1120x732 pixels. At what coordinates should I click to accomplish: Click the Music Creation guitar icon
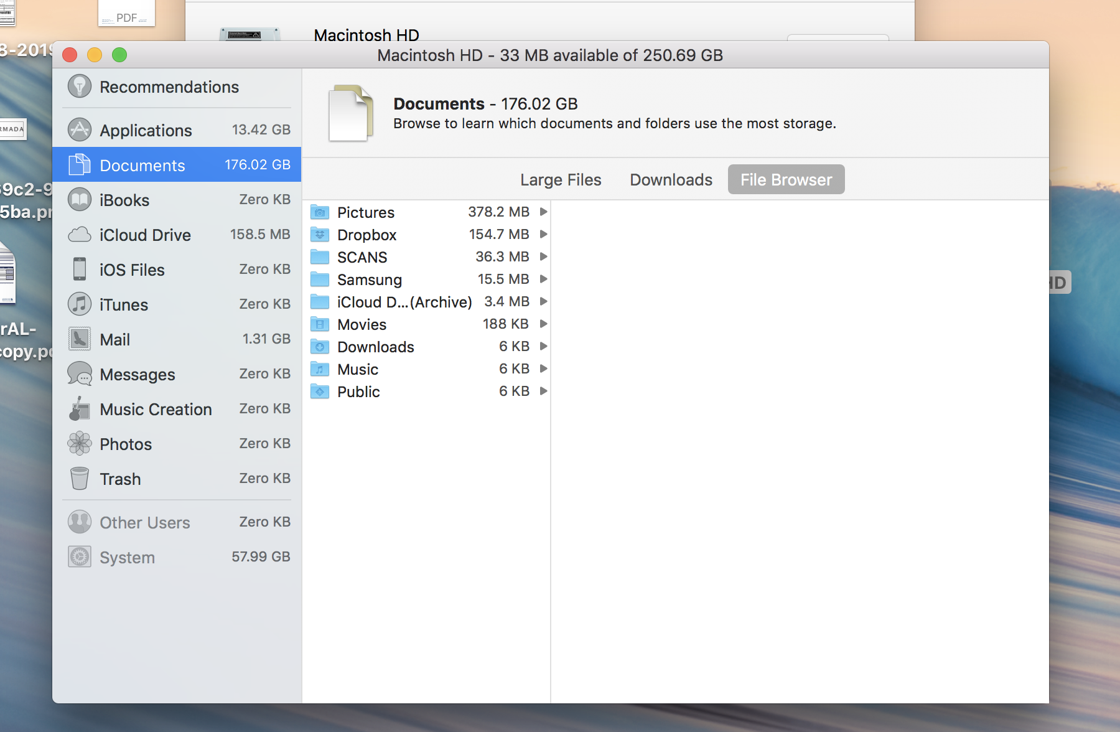80,408
